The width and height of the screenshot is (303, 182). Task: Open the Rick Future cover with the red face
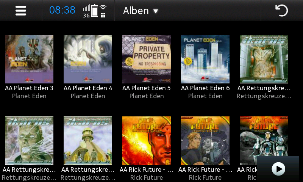tap(147, 141)
